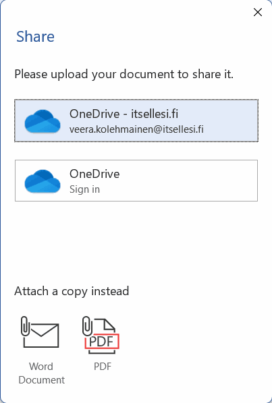The width and height of the screenshot is (272, 403).
Task: Click the folded page corner of the PDF icon
Action: (x=109, y=324)
